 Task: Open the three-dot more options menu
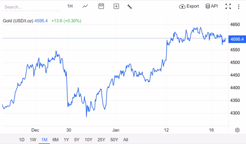(239, 6)
